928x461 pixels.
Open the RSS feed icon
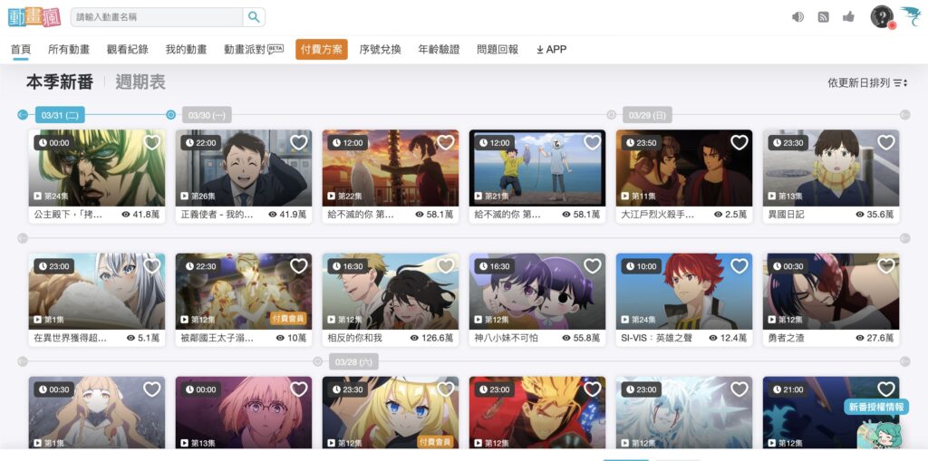pos(823,17)
